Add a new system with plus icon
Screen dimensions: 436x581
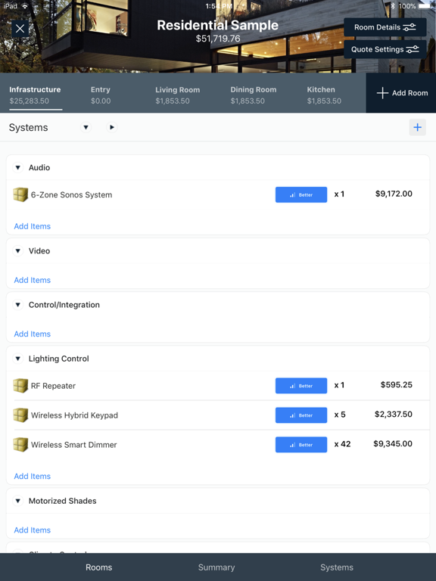click(418, 127)
